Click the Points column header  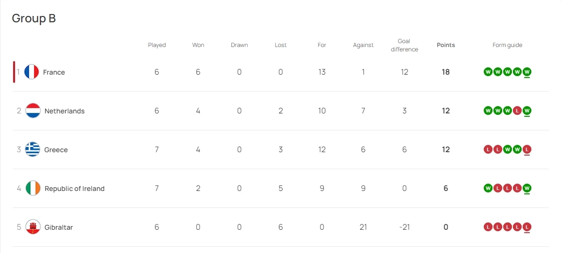[x=446, y=45]
